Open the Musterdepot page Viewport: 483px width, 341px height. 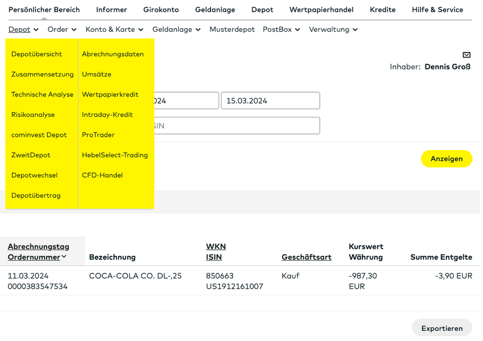[x=232, y=29]
